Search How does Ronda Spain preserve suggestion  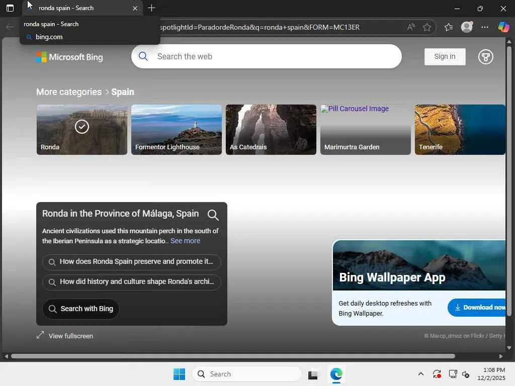pos(132,261)
